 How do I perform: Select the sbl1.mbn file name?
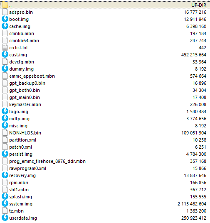[19, 190]
